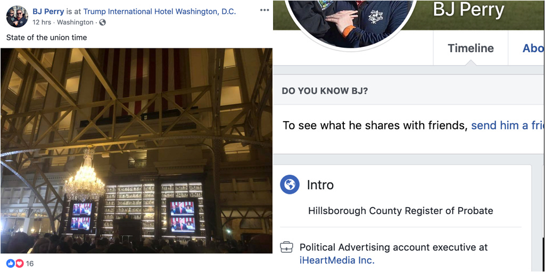Open the post options three-dots menu
This screenshot has height=272, width=545.
click(x=264, y=10)
